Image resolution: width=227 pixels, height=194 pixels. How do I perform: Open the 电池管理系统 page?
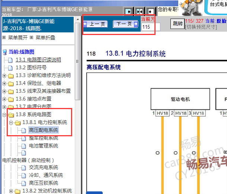pos(44,146)
